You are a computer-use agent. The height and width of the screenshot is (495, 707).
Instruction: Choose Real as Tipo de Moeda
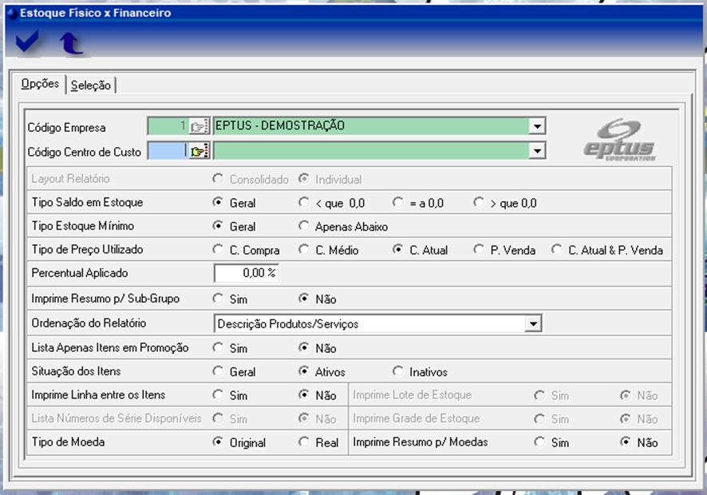tap(304, 442)
